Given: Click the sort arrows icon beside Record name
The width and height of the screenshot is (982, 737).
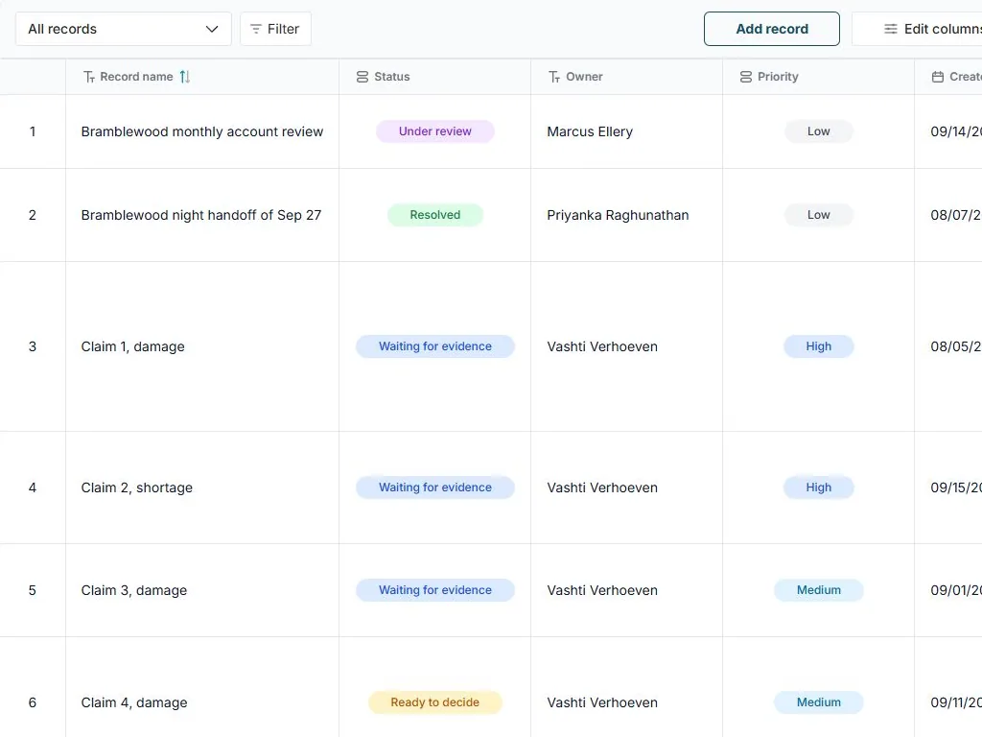Looking at the screenshot, I should tap(185, 77).
